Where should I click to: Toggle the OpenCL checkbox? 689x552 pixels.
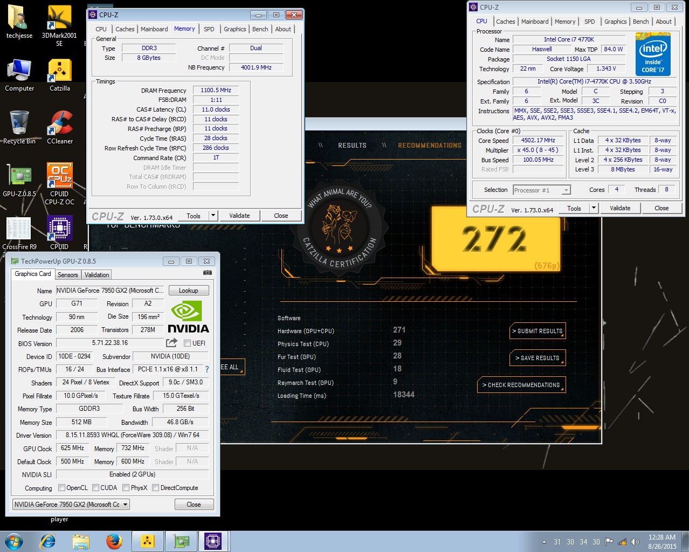point(61,488)
